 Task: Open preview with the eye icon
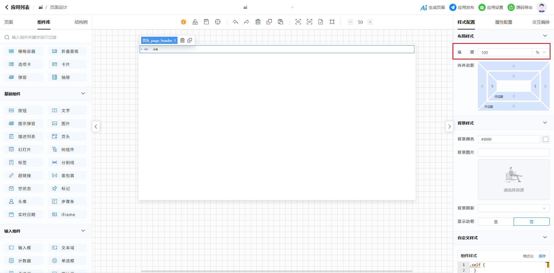pos(298,22)
